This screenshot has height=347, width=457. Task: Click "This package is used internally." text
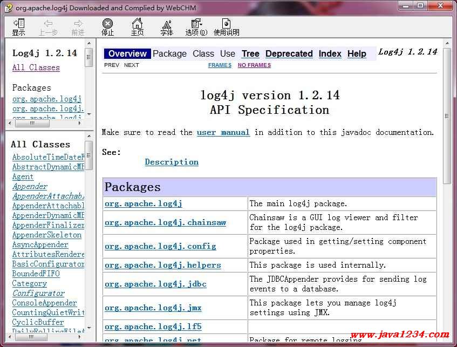[x=318, y=265]
